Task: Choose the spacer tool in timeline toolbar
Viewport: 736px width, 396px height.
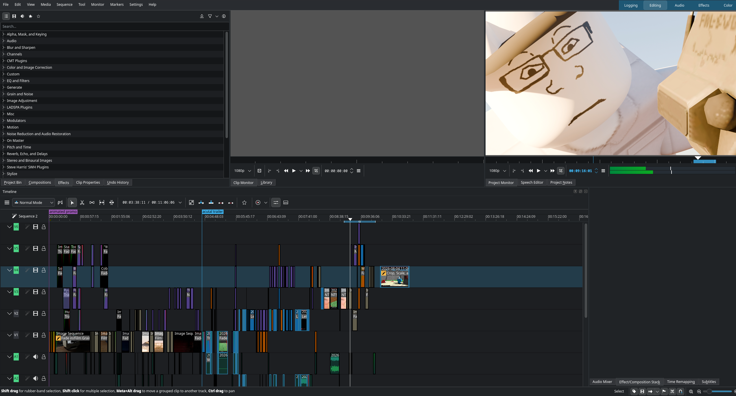Action: pyautogui.click(x=92, y=203)
